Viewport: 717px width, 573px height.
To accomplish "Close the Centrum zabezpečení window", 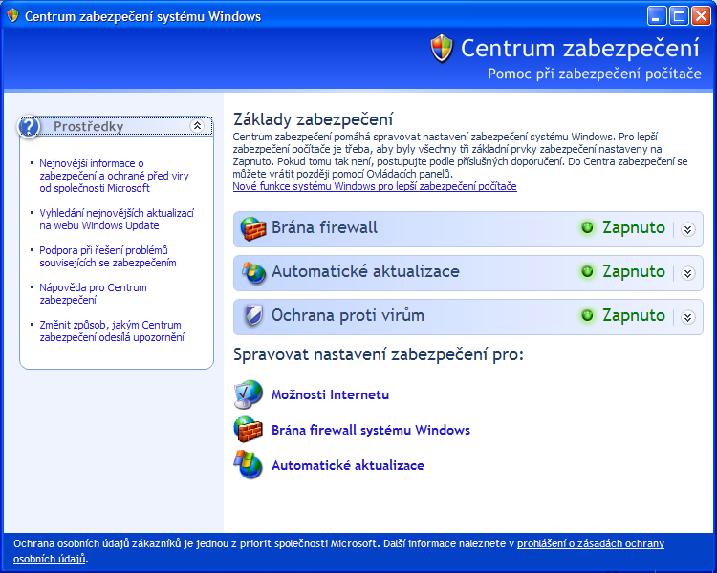I will (701, 16).
